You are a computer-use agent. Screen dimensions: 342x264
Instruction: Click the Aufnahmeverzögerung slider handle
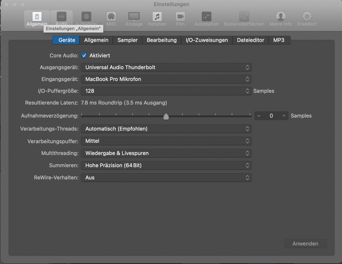(166, 117)
